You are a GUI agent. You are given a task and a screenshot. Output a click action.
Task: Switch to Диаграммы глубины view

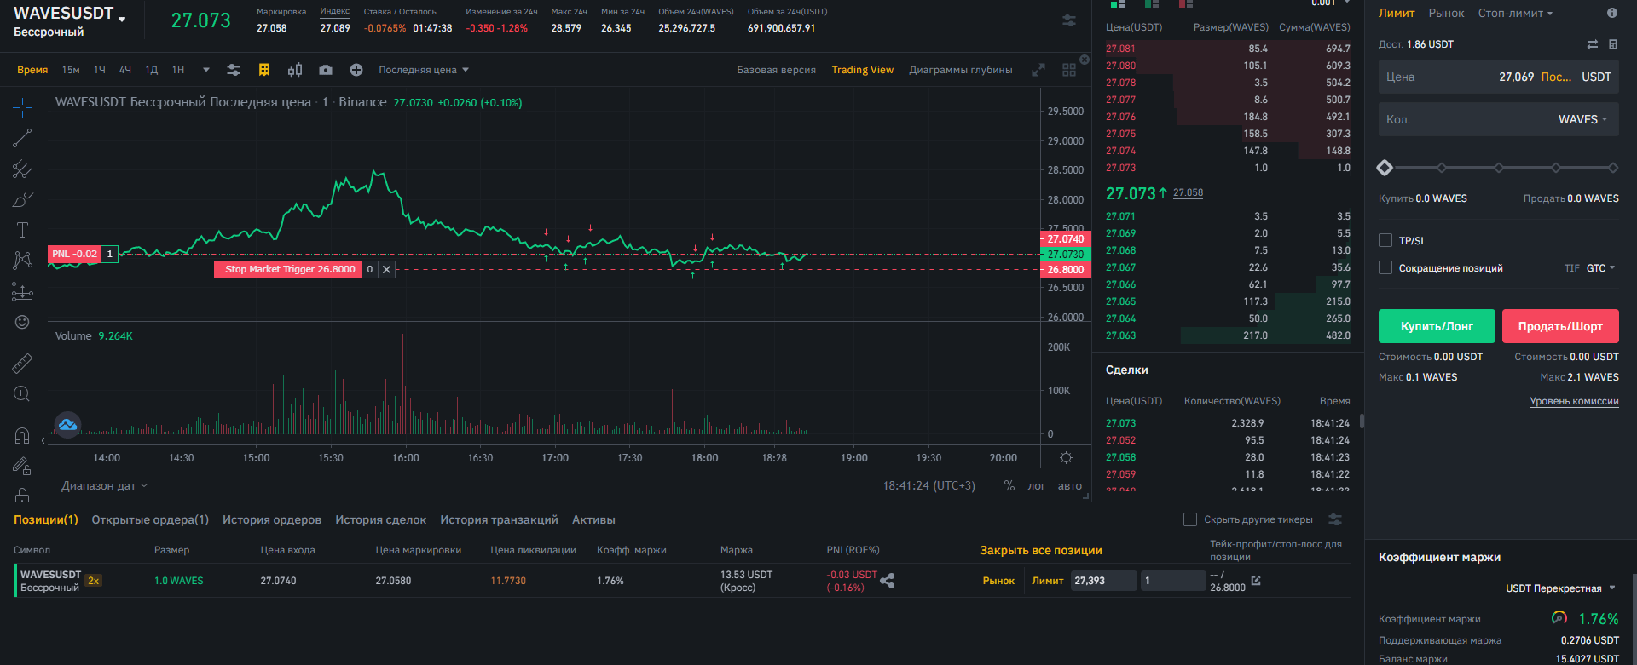961,70
